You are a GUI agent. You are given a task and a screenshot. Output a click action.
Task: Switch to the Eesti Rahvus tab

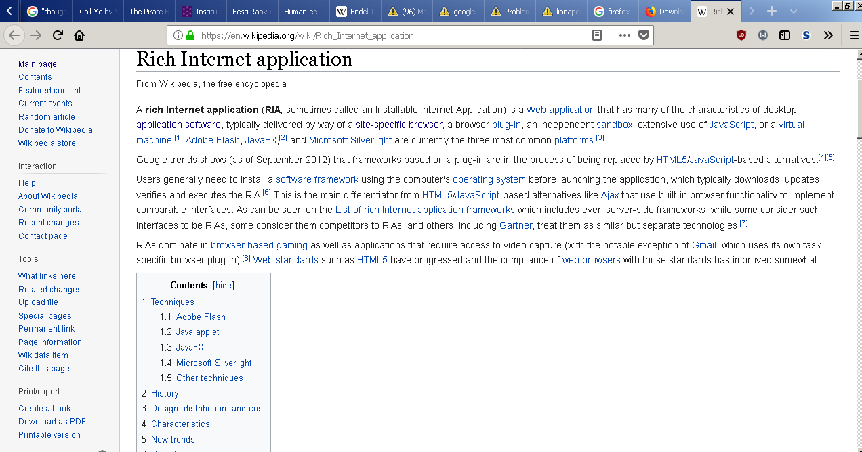pos(249,12)
